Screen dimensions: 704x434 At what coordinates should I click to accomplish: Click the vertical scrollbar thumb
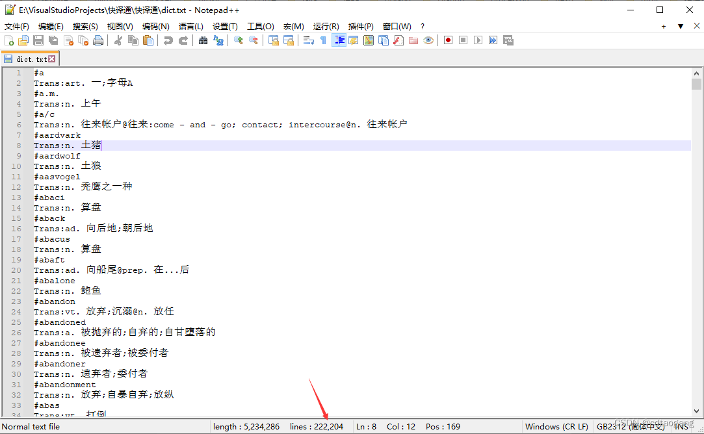(696, 84)
